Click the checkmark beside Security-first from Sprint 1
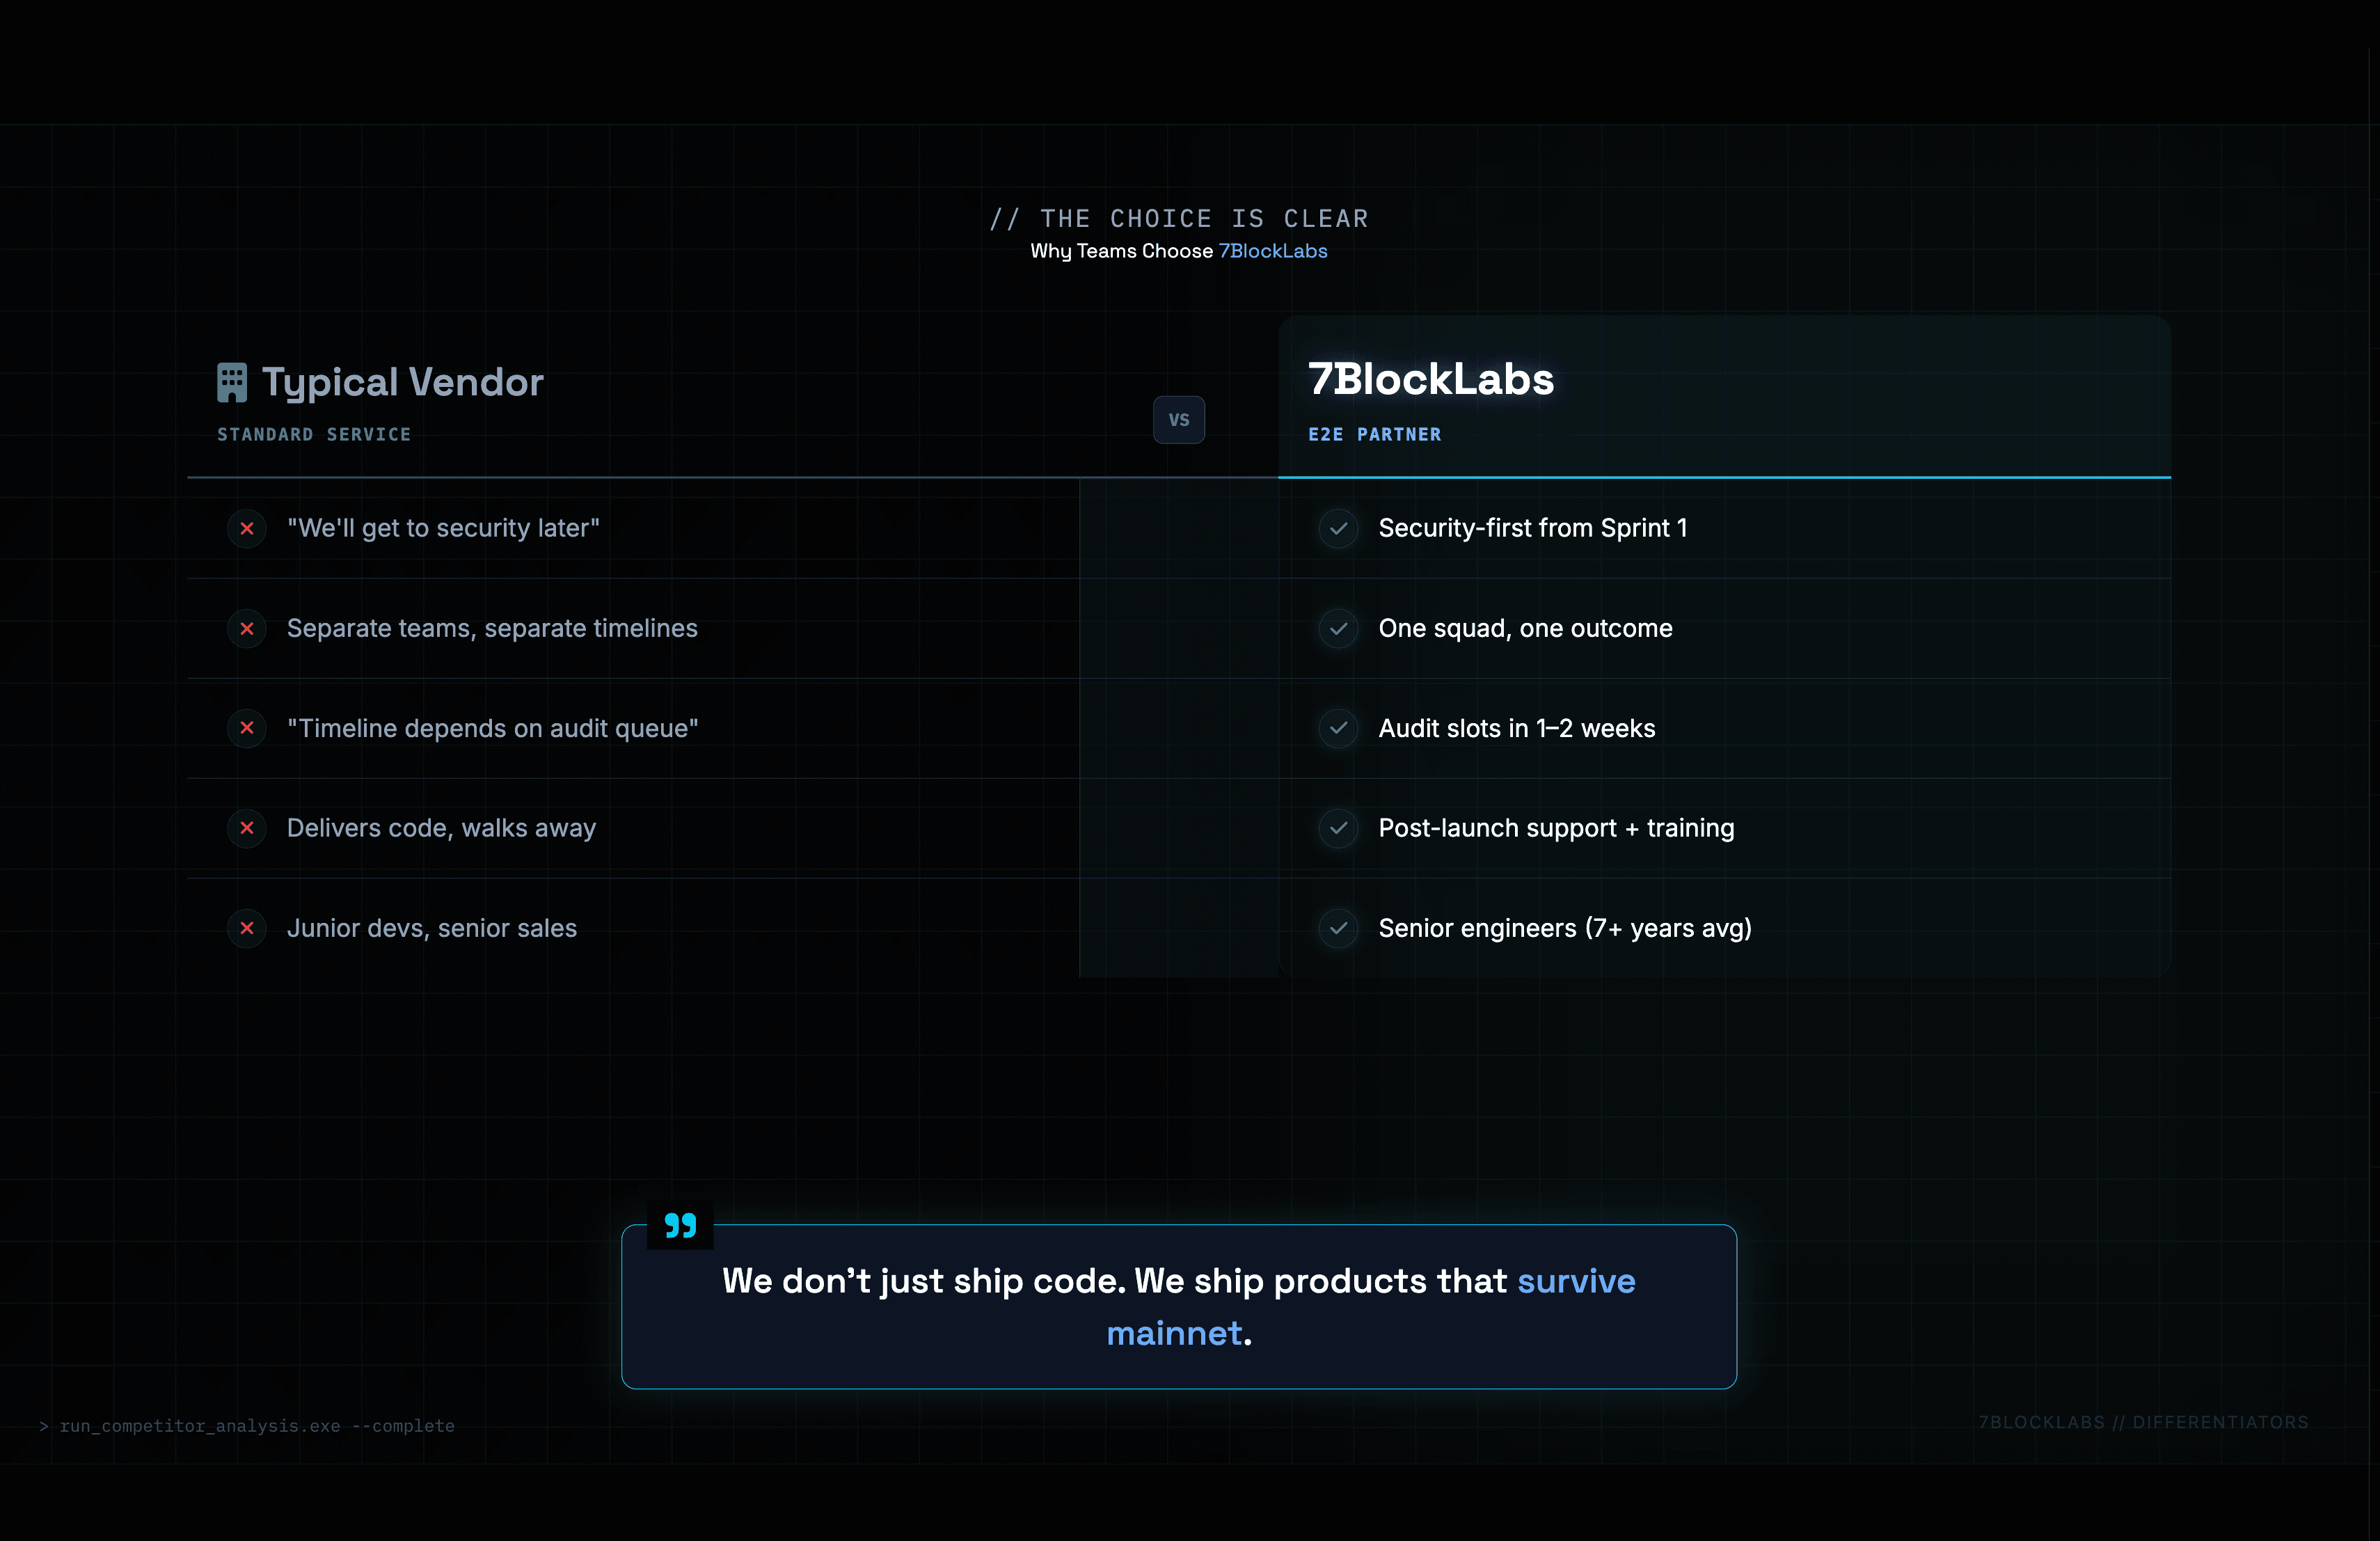This screenshot has width=2380, height=1541. [x=1338, y=528]
